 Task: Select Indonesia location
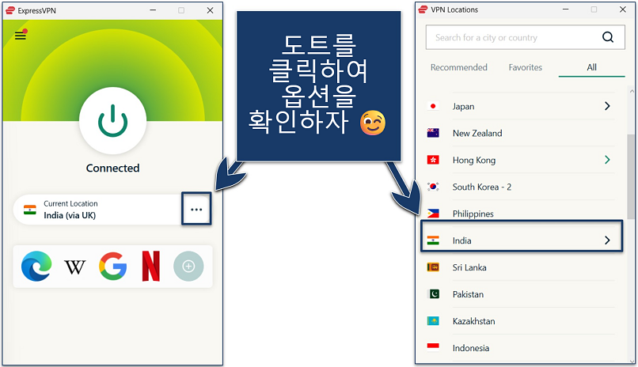click(x=521, y=347)
